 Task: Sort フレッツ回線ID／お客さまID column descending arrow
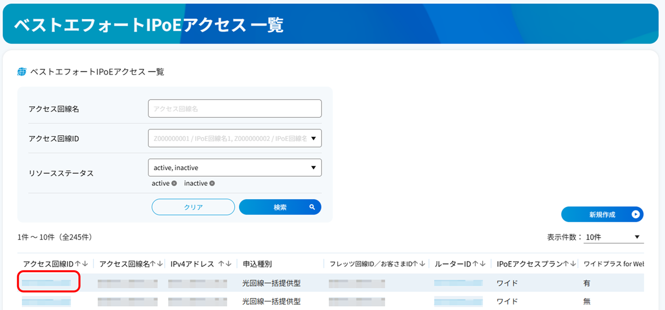coord(422,264)
